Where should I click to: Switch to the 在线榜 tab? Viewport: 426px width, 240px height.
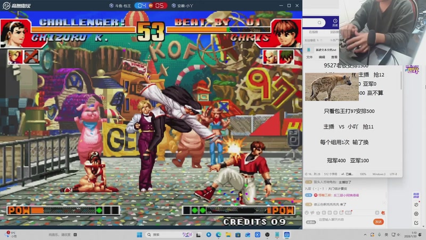pos(314,32)
